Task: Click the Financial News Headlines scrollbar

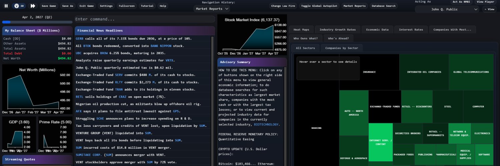Action: click(213, 101)
